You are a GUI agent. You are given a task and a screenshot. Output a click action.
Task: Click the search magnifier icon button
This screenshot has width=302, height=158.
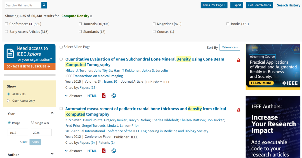point(44,5)
